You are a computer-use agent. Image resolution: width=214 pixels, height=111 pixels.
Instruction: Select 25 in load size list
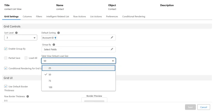pyautogui.click(x=79, y=68)
